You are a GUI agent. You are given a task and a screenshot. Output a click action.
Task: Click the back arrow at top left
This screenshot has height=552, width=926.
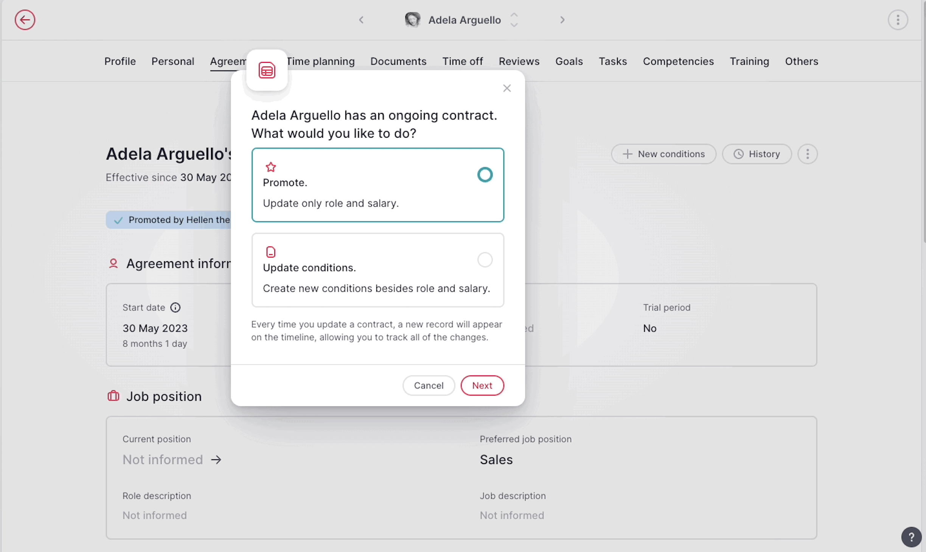[x=25, y=20]
